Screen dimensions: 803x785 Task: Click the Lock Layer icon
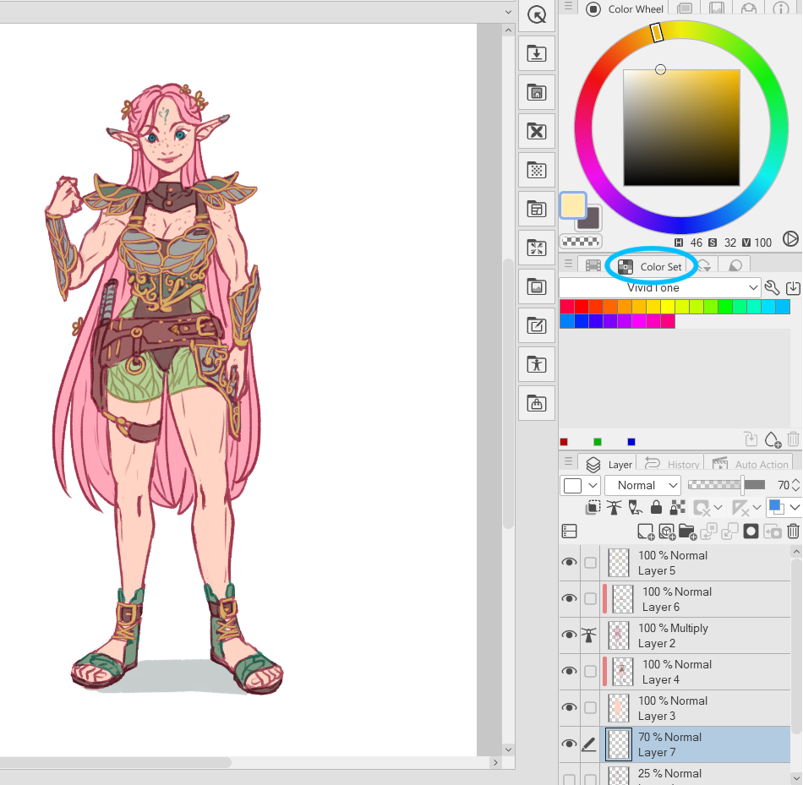[656, 508]
